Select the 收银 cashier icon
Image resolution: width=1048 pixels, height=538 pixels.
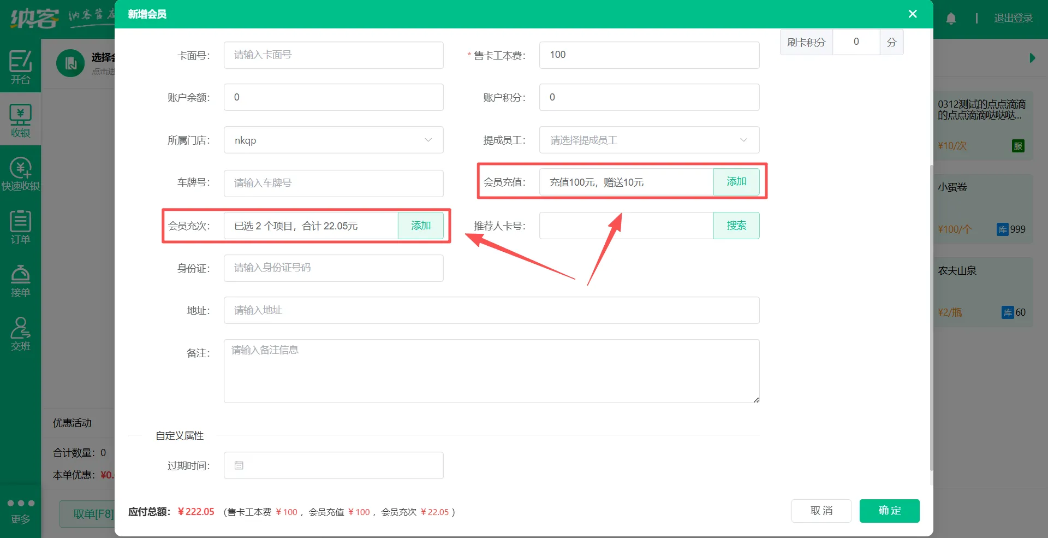pyautogui.click(x=20, y=120)
